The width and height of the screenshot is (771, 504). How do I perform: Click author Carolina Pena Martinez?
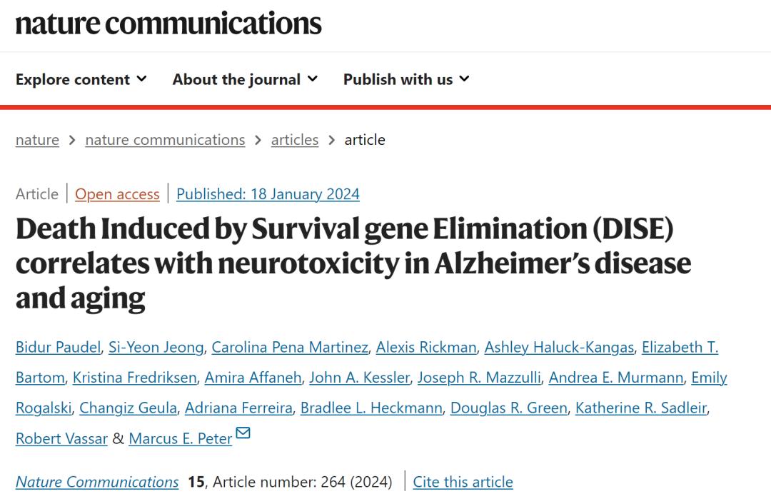291,348
